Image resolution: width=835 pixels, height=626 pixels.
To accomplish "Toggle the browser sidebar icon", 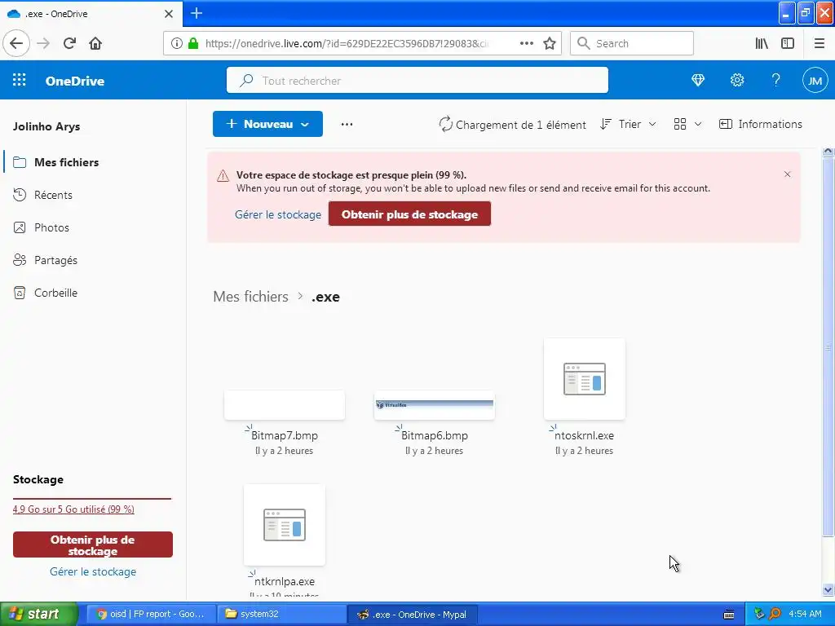I will (x=788, y=43).
